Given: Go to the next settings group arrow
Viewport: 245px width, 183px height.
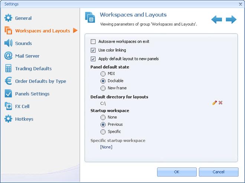Looking at the screenshot, I should pos(231,20).
